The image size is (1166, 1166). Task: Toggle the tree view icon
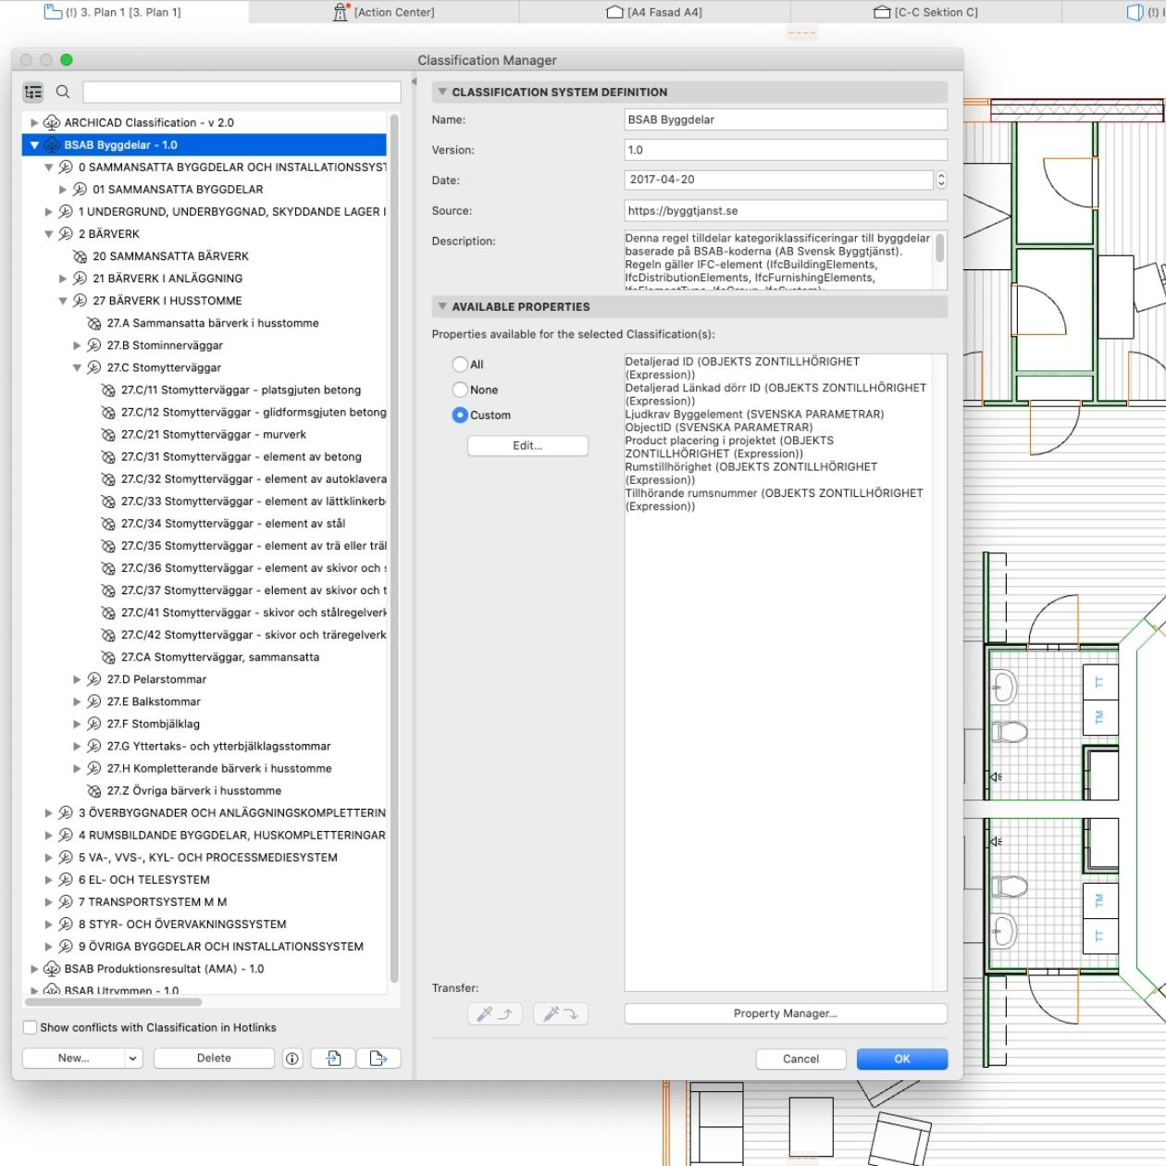pyautogui.click(x=33, y=92)
